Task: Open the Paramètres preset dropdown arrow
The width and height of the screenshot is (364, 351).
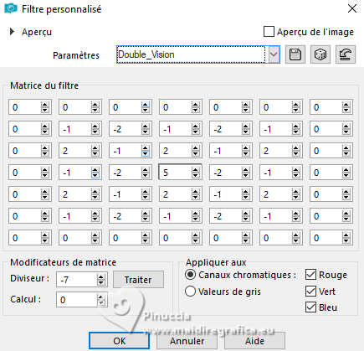Action: (x=274, y=54)
